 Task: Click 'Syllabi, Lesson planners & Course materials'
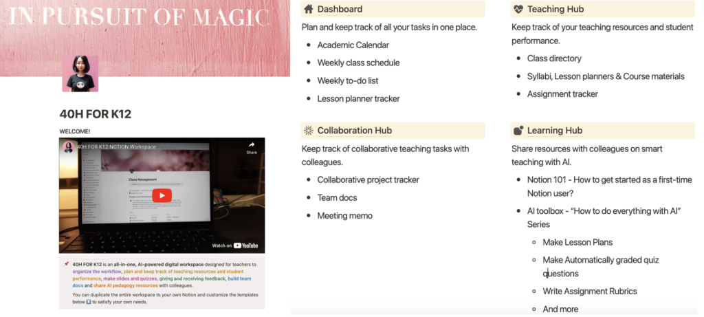[606, 76]
